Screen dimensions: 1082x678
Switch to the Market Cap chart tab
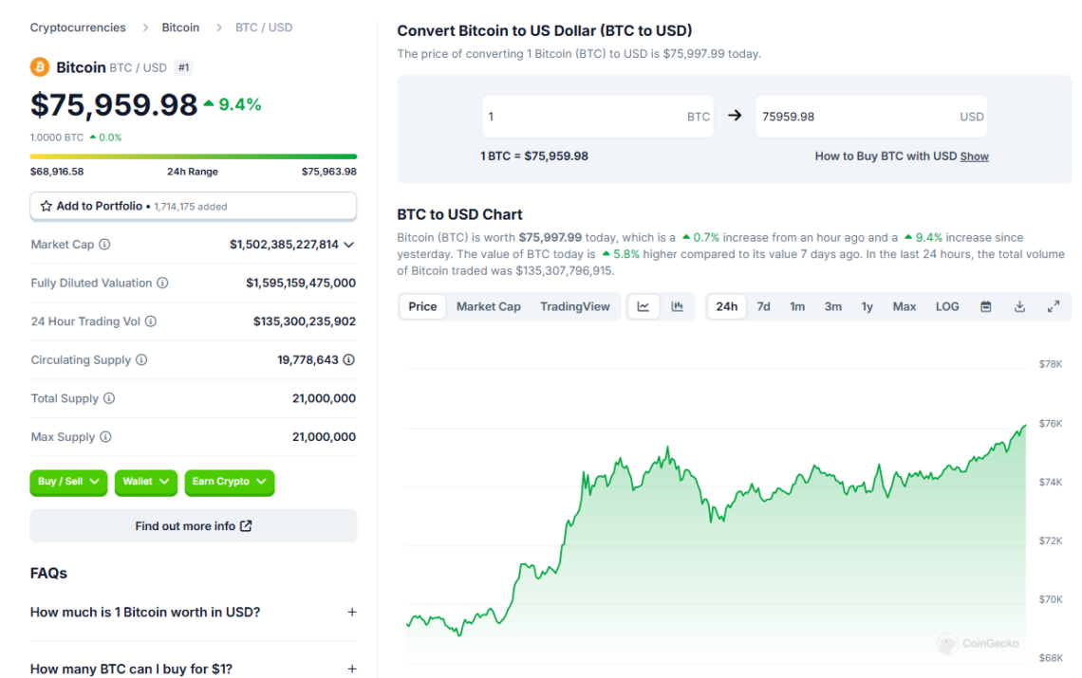click(x=488, y=306)
